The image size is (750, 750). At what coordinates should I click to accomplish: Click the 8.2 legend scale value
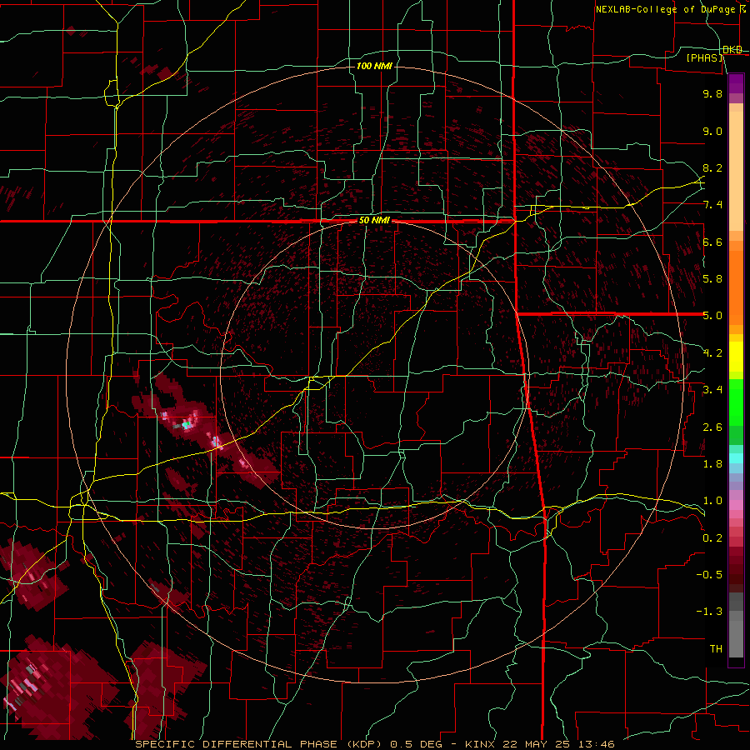pos(712,167)
